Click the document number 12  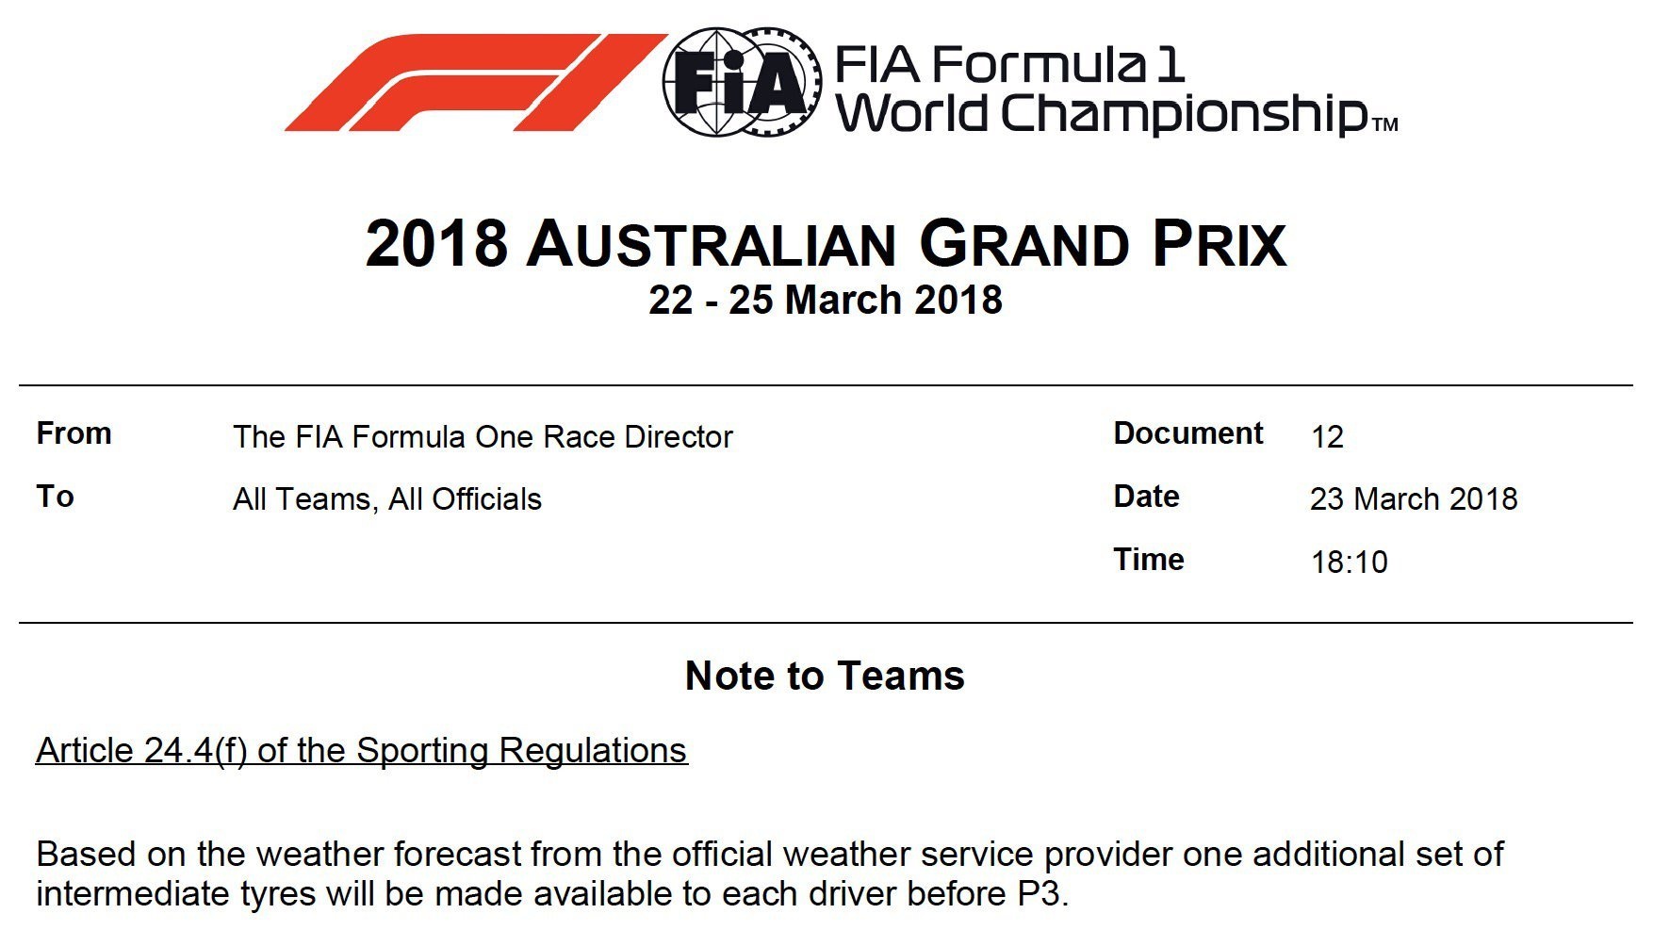(1327, 437)
